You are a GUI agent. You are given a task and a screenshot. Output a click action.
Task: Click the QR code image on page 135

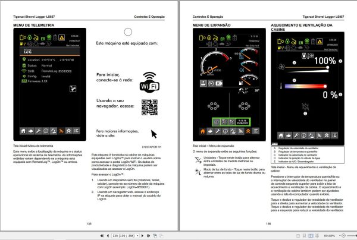[149, 108]
